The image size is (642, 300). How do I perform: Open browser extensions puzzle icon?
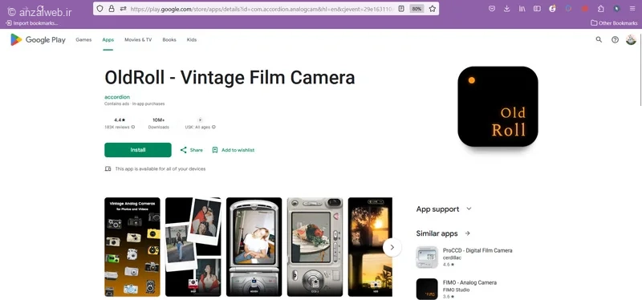tap(600, 9)
